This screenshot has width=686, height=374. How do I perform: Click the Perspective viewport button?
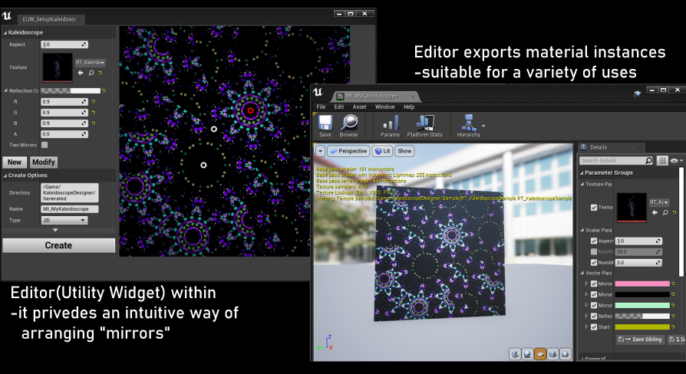tap(348, 151)
